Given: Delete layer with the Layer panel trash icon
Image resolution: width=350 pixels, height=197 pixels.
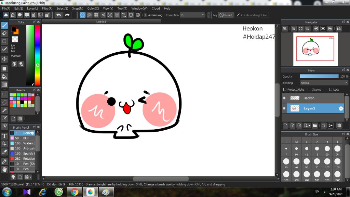Looking at the screenshot, I should (x=339, y=126).
